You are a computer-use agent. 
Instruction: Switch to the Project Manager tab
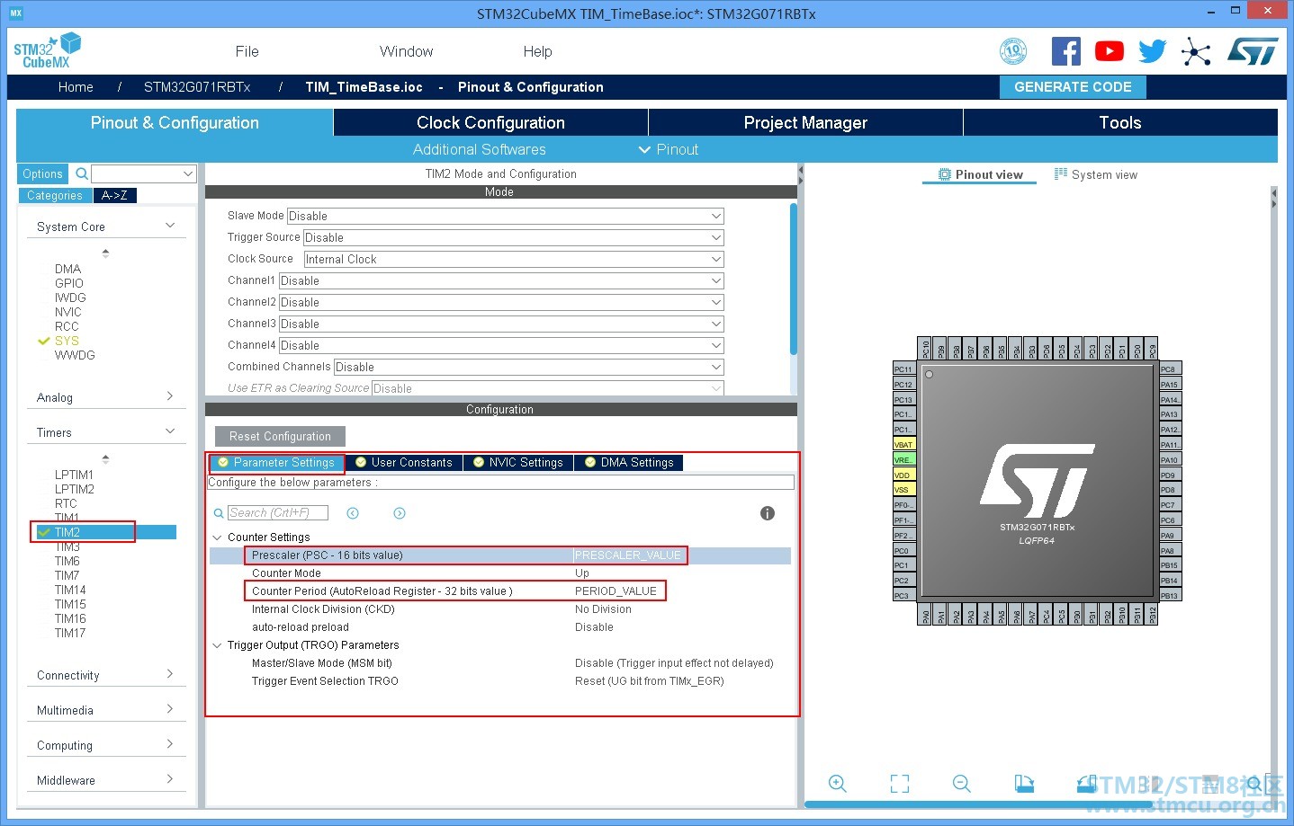(805, 122)
